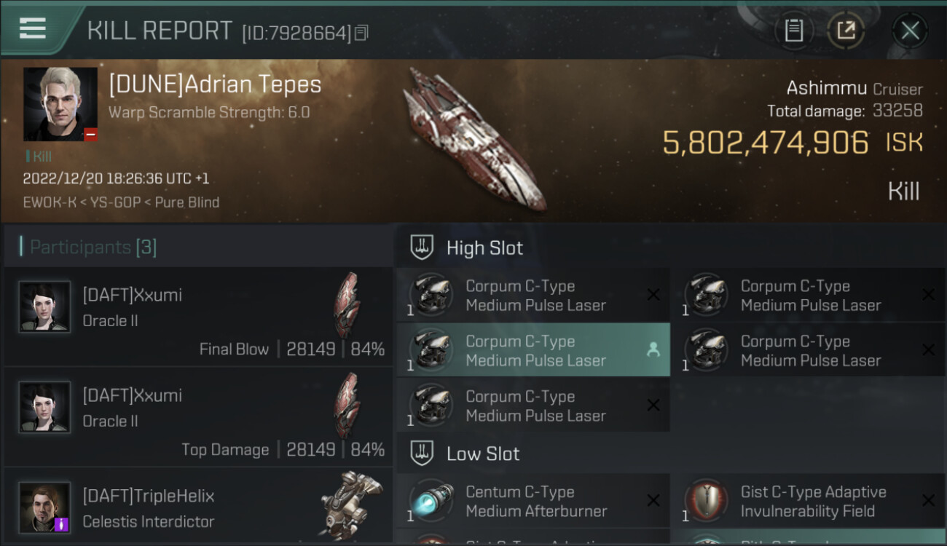Open Xxumi's Top Damage participant entry
The height and width of the screenshot is (546, 947).
198,417
